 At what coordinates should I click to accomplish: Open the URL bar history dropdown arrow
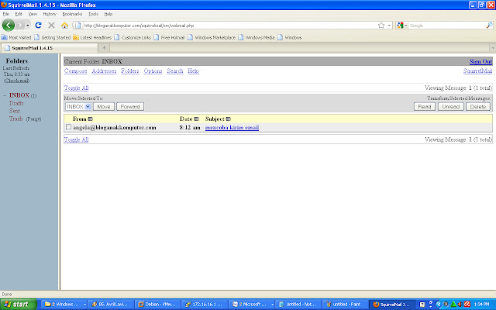coord(389,26)
